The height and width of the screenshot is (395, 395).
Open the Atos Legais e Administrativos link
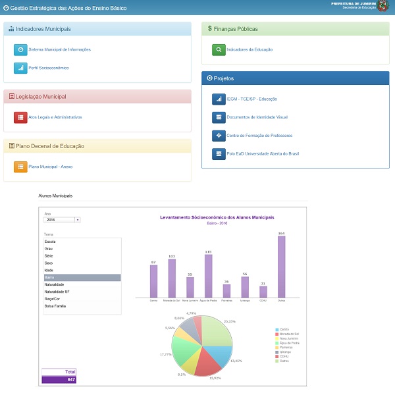[55, 117]
